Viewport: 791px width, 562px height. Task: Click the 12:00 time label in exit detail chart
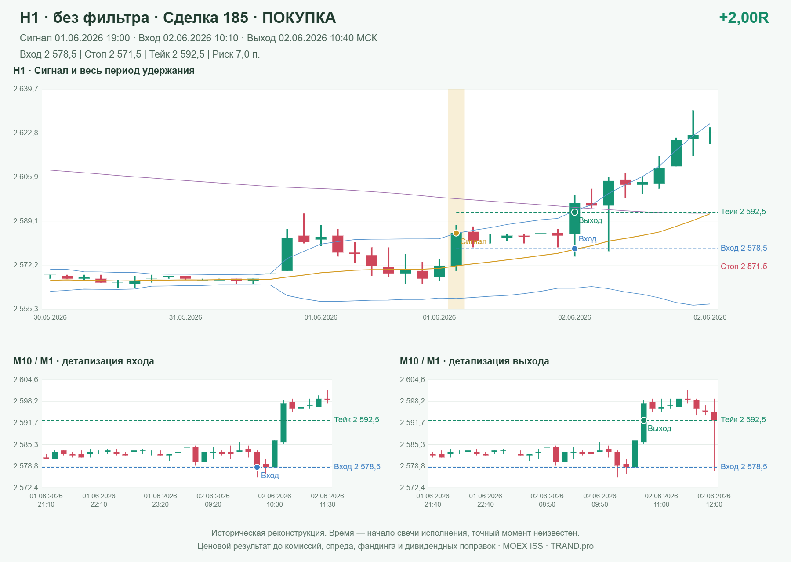point(714,504)
